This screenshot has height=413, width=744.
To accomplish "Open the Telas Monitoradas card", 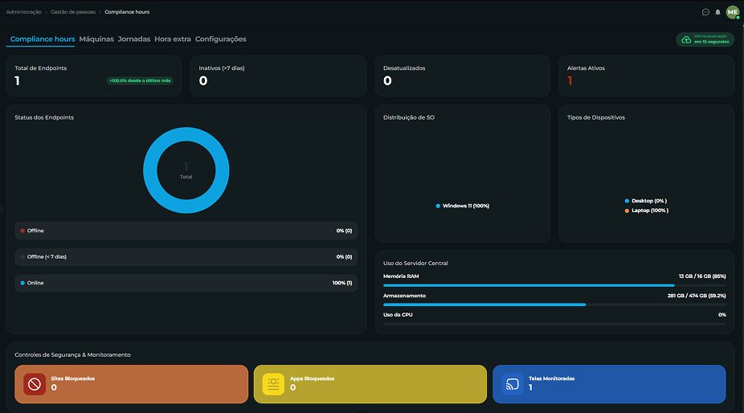I will [x=609, y=384].
